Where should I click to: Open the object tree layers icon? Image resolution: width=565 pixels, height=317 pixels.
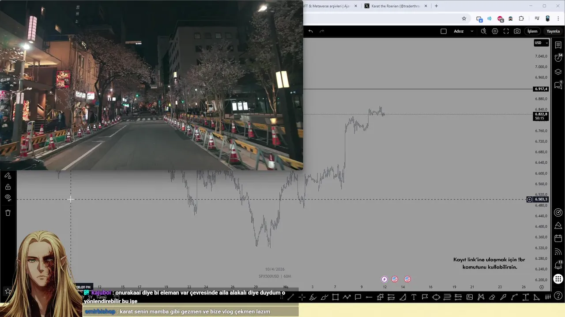click(558, 72)
